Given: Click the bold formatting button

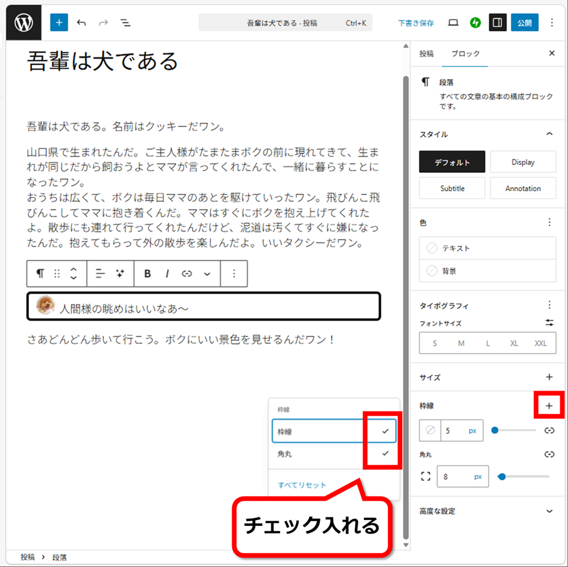Looking at the screenshot, I should click(147, 274).
